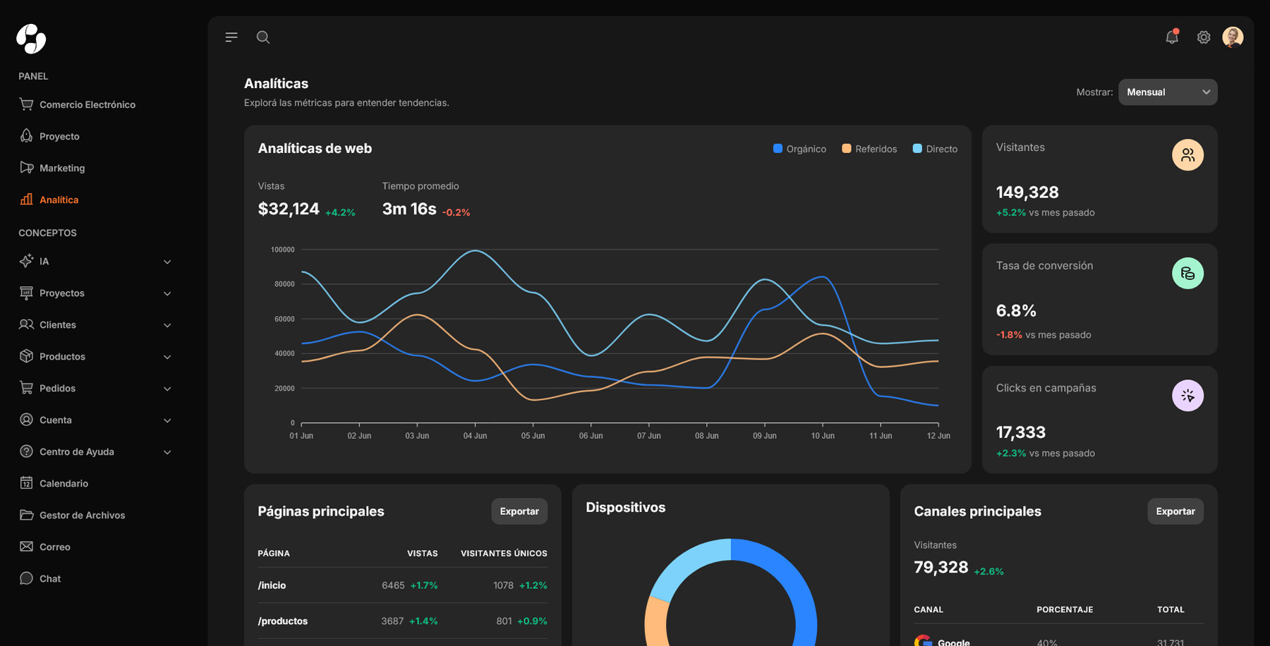This screenshot has width=1270, height=646.
Task: Click the notification bell icon
Action: tap(1171, 37)
